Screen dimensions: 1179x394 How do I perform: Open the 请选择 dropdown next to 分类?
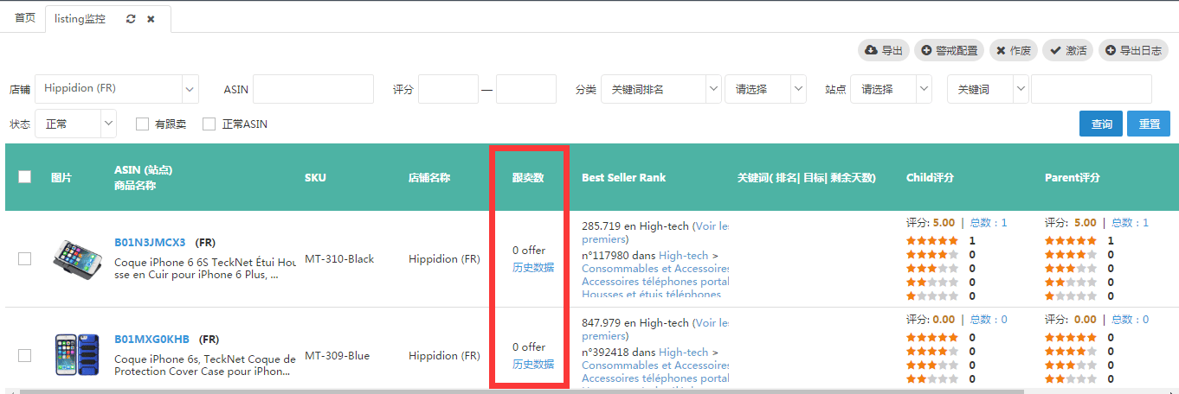tap(765, 89)
